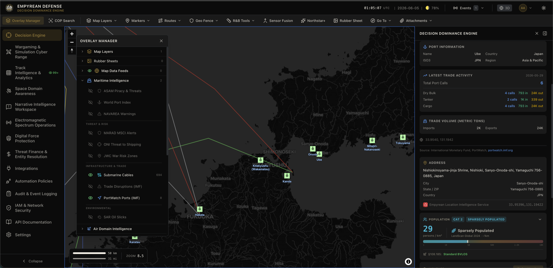The width and height of the screenshot is (553, 268).
Task: Open Wargaming & Simulation Cyber Range
Action: click(x=32, y=52)
